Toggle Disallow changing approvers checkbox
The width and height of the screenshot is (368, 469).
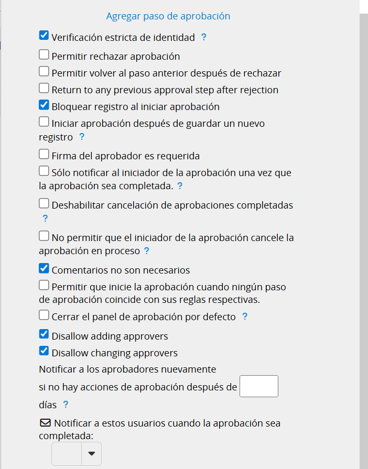[44, 351]
